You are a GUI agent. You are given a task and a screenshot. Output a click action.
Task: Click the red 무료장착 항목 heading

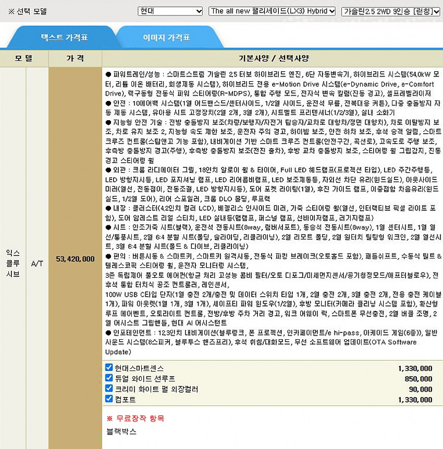[135, 418]
